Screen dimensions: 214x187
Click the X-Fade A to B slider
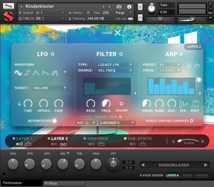(188, 141)
